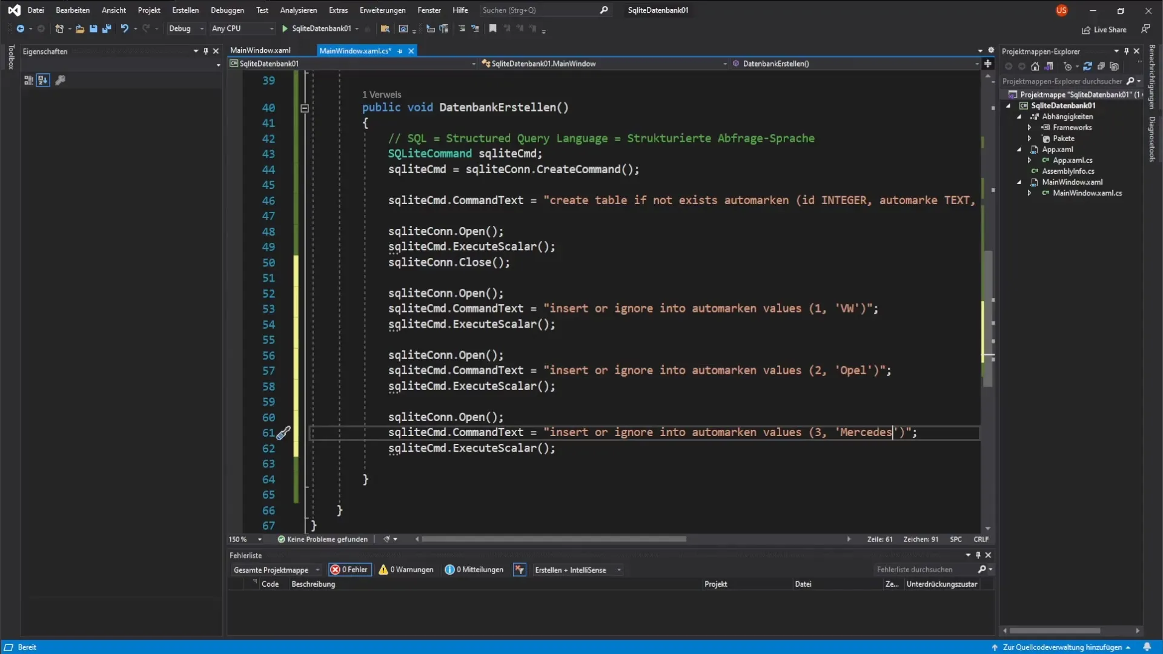Click the editor horizontal scrollbar
This screenshot has height=654, width=1163.
[x=554, y=539]
